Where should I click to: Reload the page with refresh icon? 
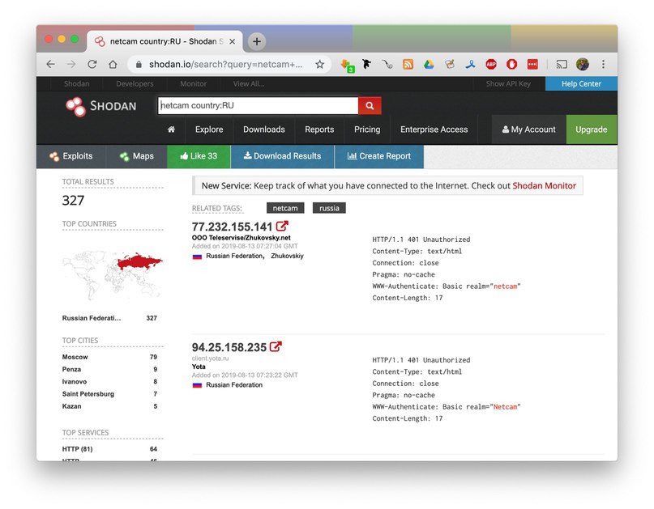pyautogui.click(x=92, y=64)
